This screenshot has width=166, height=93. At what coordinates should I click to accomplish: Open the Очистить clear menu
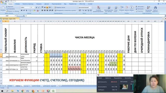140,11
